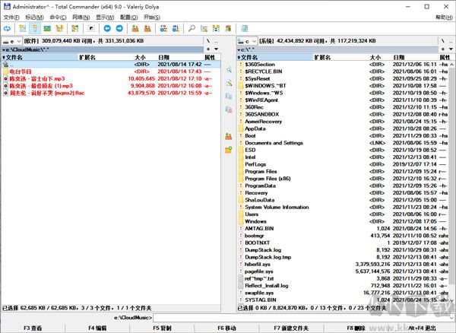Click the unpack files toolbar icon
Viewport: 456px width, 333px height.
(x=147, y=28)
